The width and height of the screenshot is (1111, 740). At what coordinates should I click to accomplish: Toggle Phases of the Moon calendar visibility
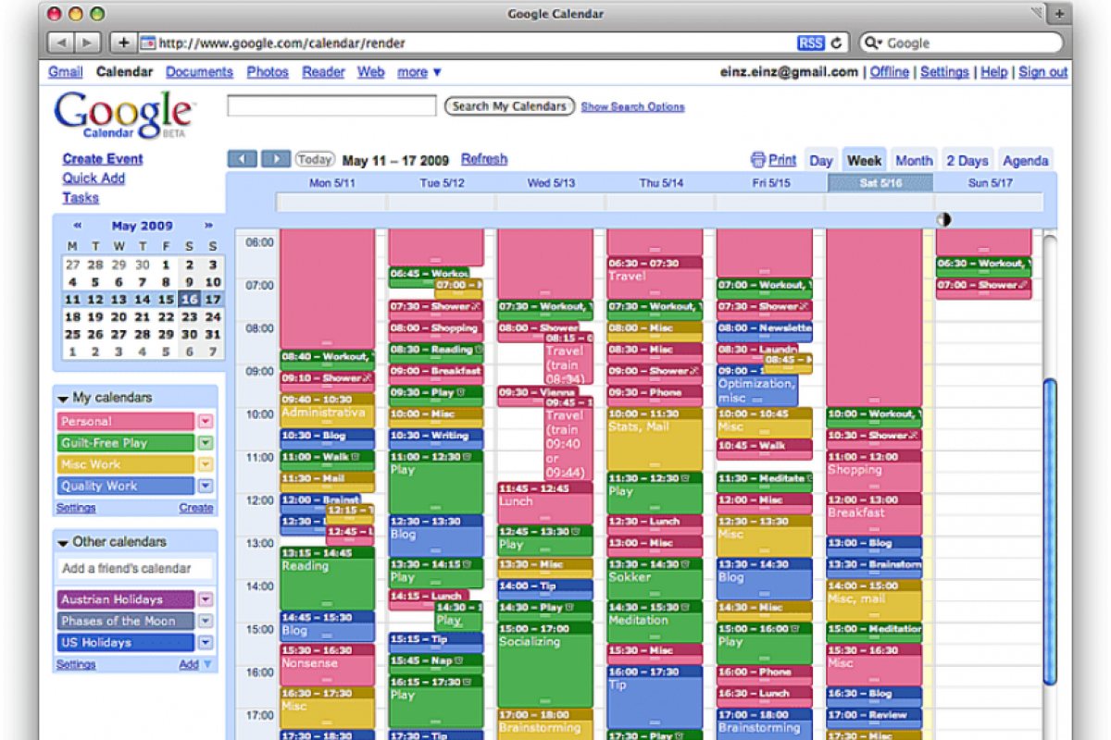pos(126,622)
